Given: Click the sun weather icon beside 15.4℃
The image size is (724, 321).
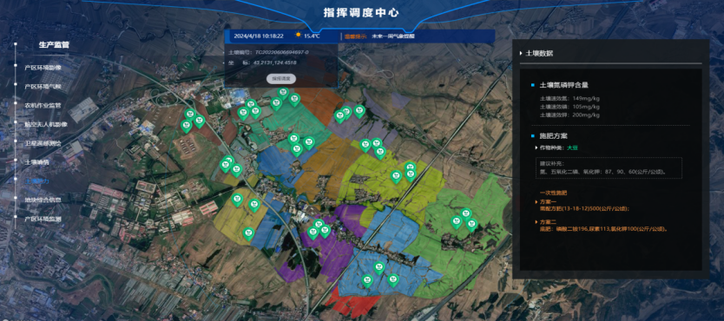Looking at the screenshot, I should (x=299, y=35).
